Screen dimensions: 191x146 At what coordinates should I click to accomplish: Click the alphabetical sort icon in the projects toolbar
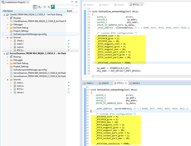tap(39, 7)
